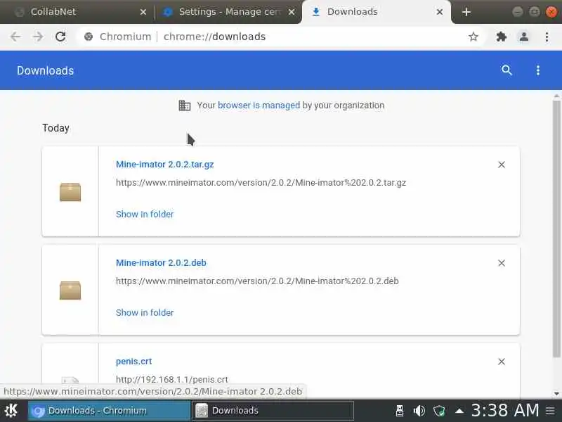Viewport: 562px width, 422px height.
Task: Remove penis.crt from downloads list
Action: pyautogui.click(x=502, y=362)
